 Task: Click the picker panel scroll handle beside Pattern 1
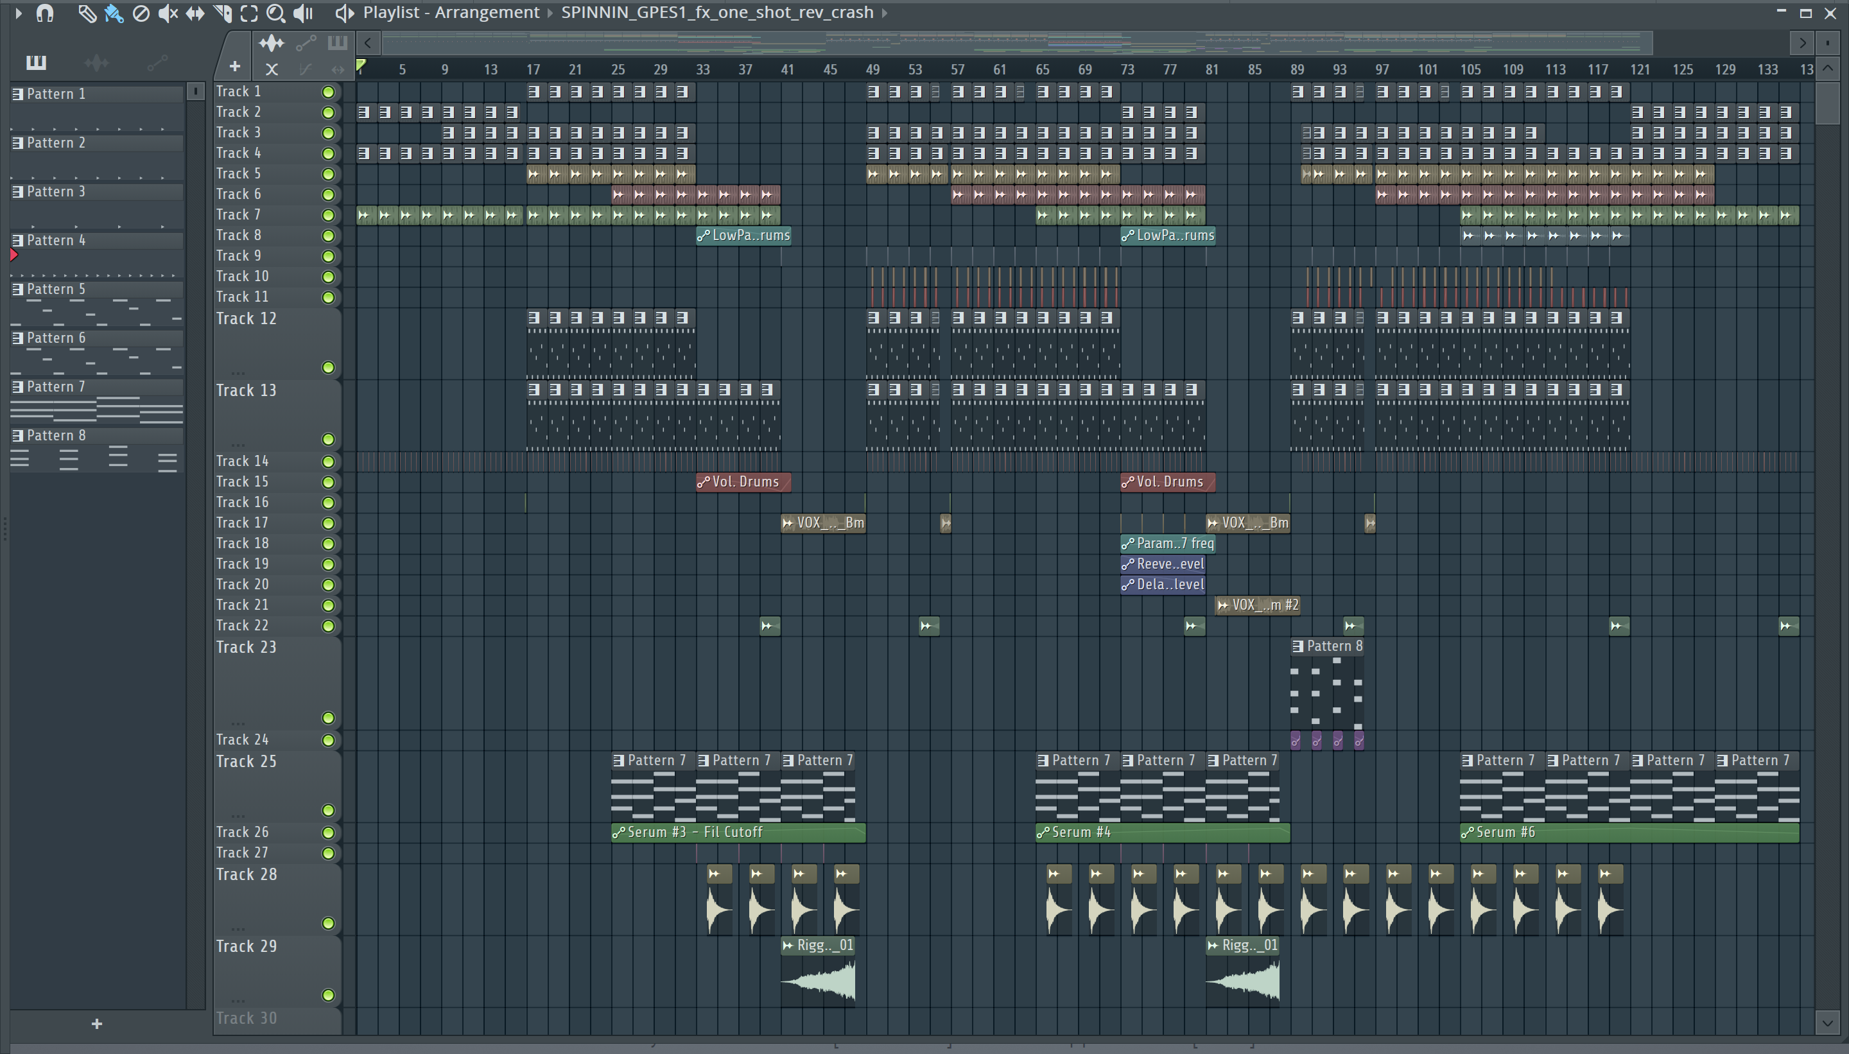coord(195,91)
